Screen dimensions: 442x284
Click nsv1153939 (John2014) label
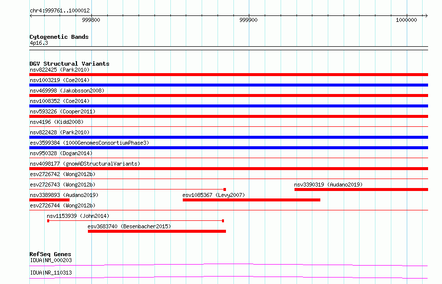(78, 216)
